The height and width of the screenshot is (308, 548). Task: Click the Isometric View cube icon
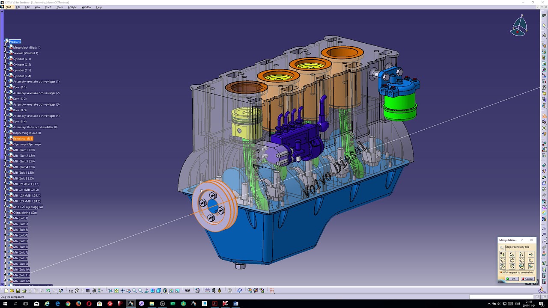pos(158,290)
